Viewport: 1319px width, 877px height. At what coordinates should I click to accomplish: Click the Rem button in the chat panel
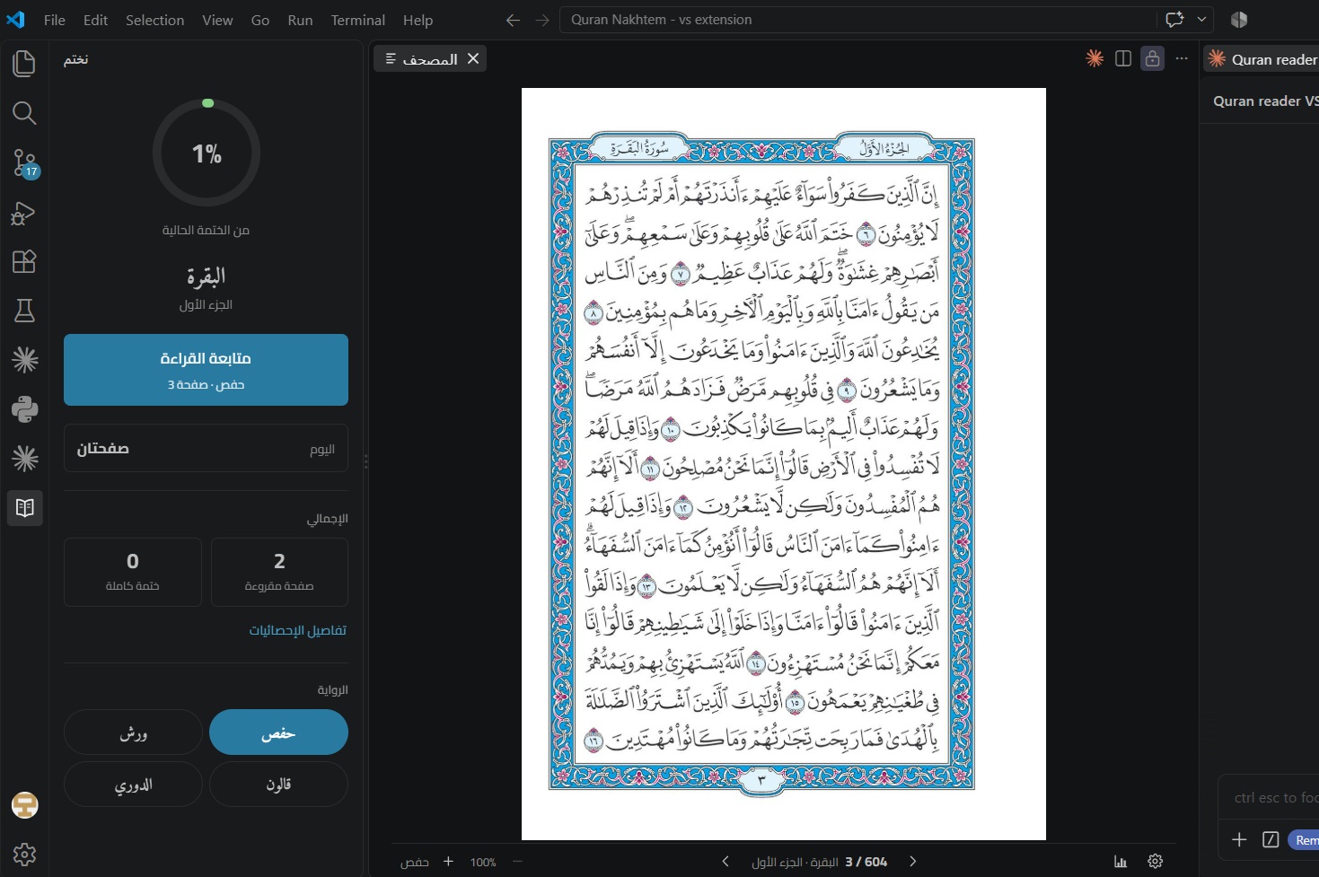[1304, 840]
